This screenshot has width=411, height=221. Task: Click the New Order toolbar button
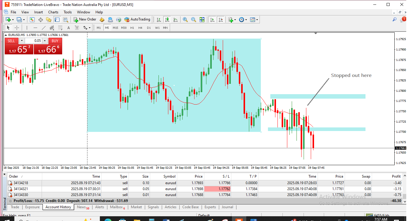pos(85,20)
